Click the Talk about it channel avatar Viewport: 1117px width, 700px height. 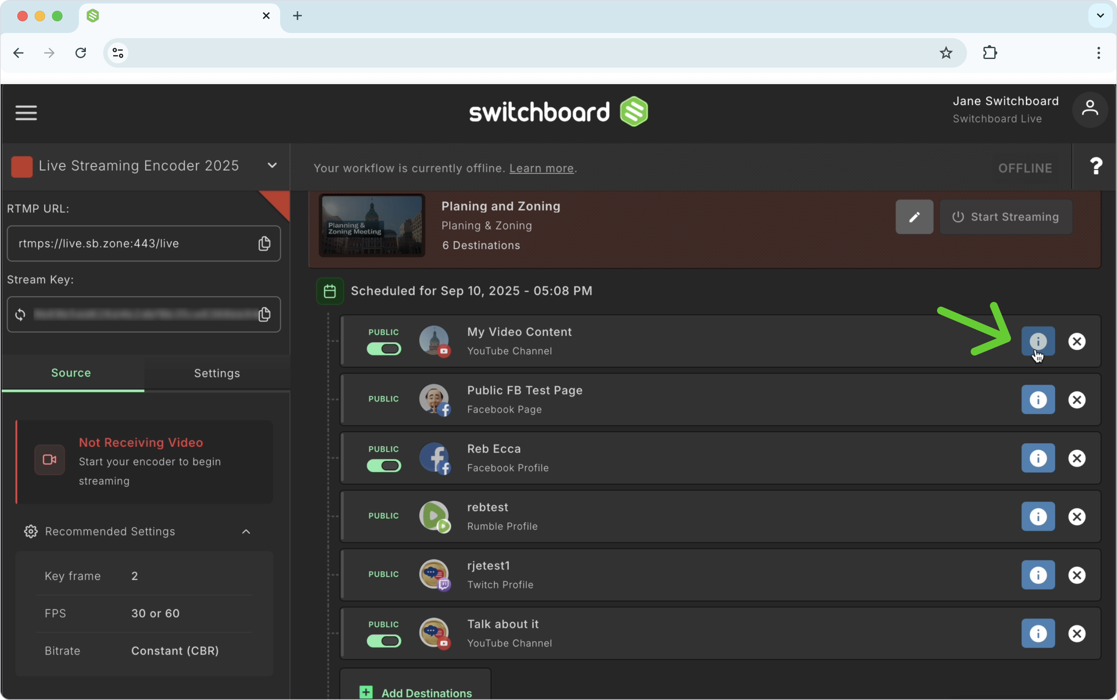[x=434, y=633]
